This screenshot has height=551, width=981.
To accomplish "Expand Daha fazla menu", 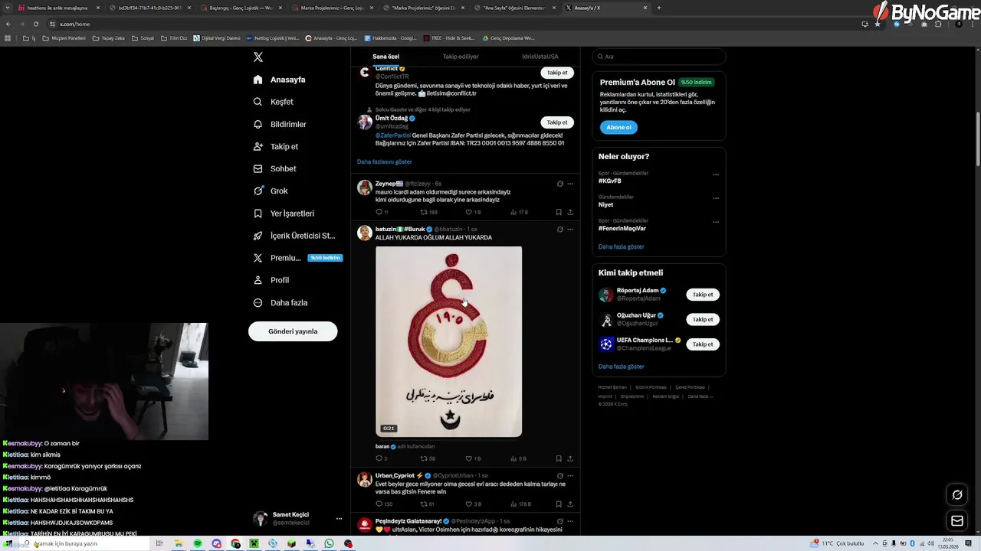I will point(281,302).
